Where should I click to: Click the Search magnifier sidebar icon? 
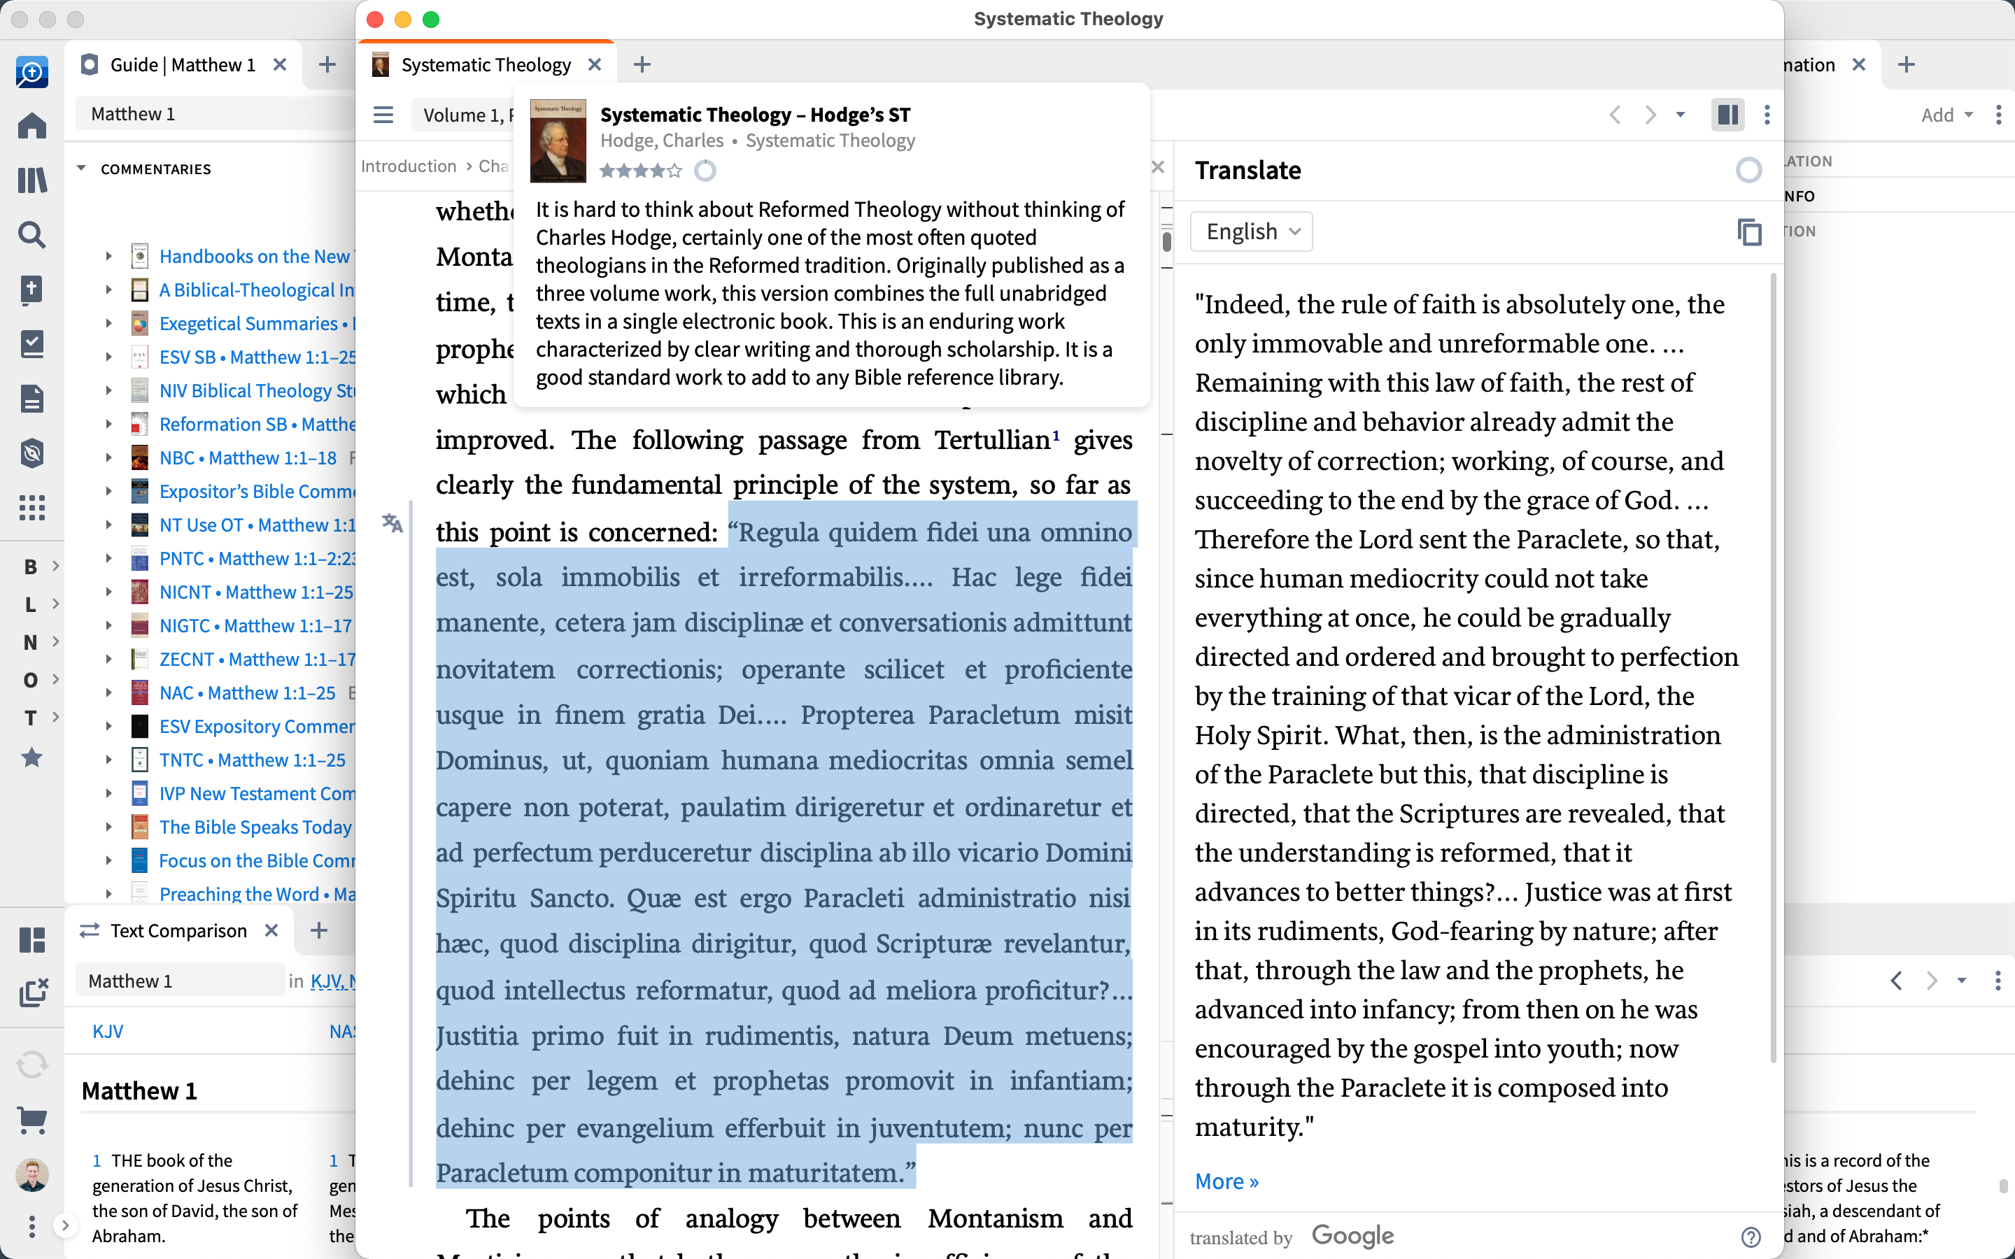(31, 236)
